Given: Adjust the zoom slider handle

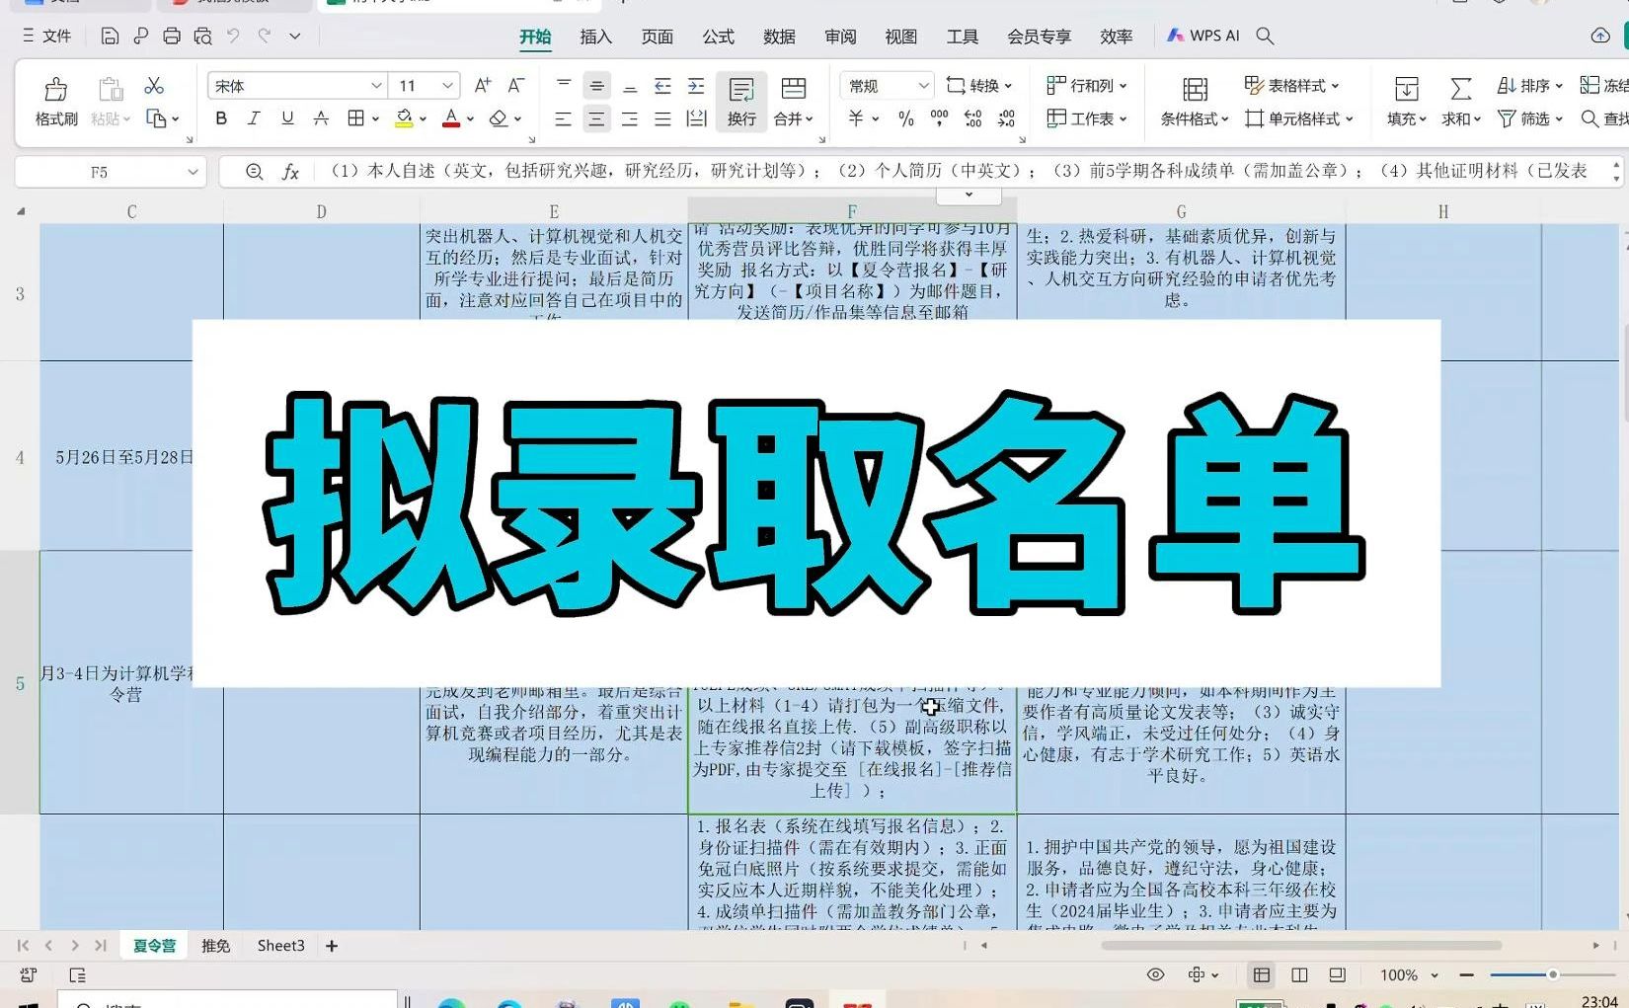Looking at the screenshot, I should 1553,974.
